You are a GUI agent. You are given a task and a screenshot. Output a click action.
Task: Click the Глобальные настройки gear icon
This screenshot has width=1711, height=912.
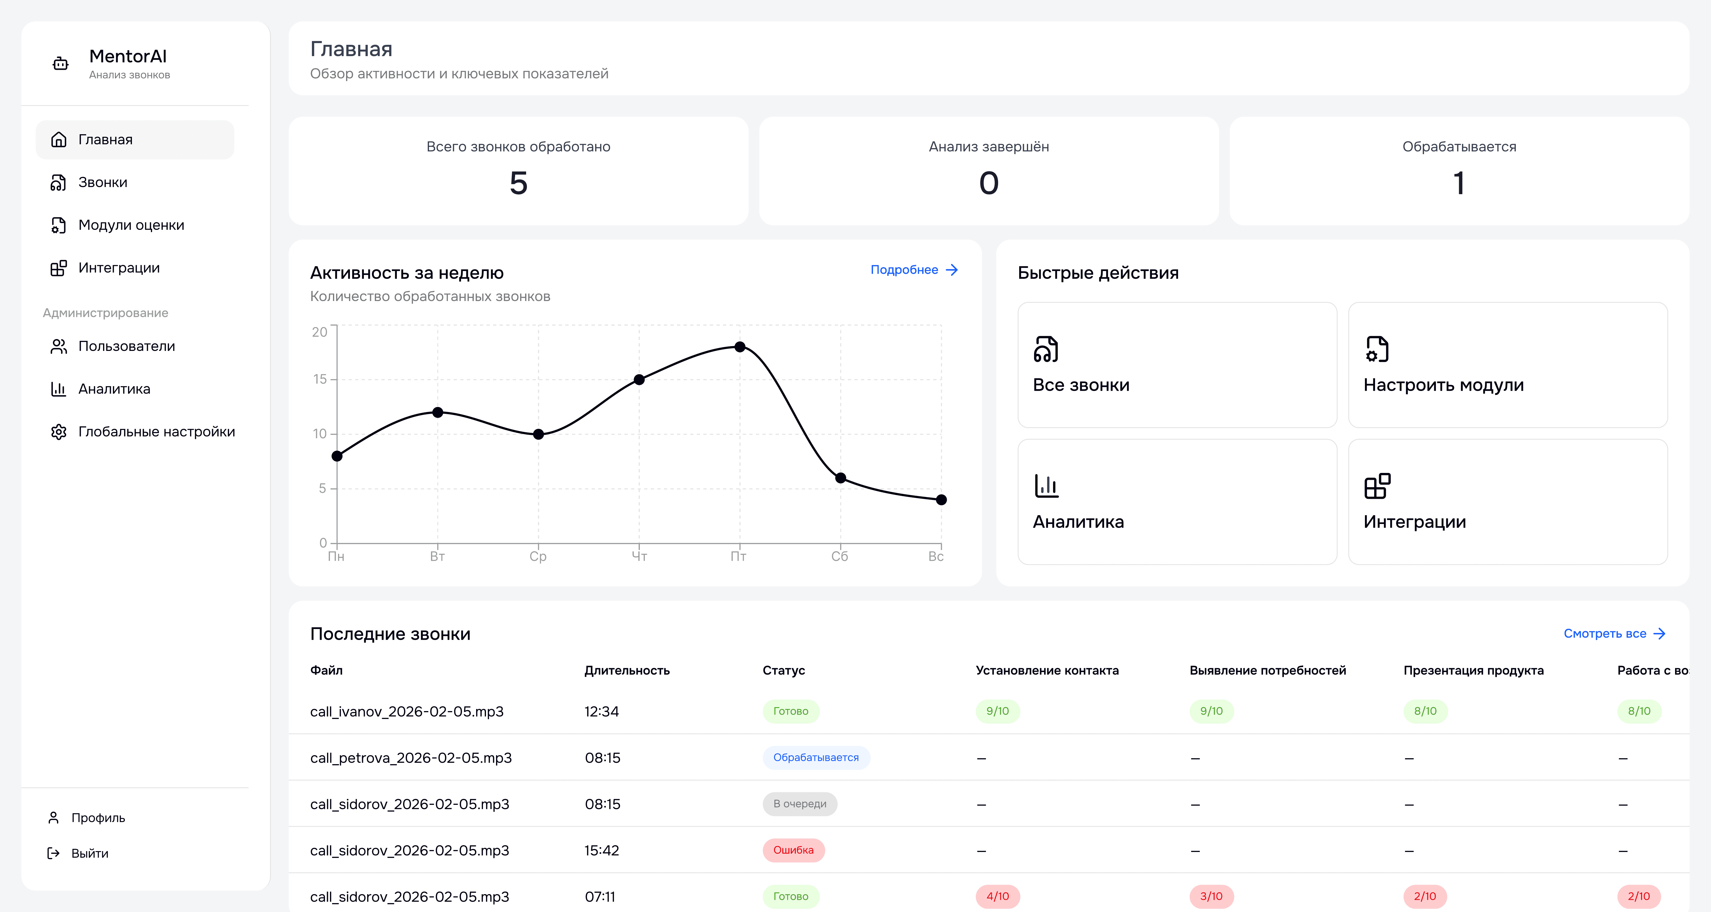(x=59, y=432)
